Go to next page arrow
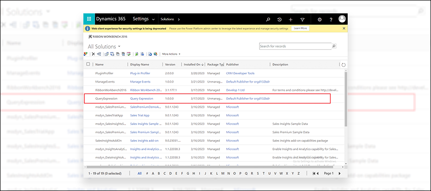Image resolution: width=431 pixels, height=191 pixels. click(340, 173)
